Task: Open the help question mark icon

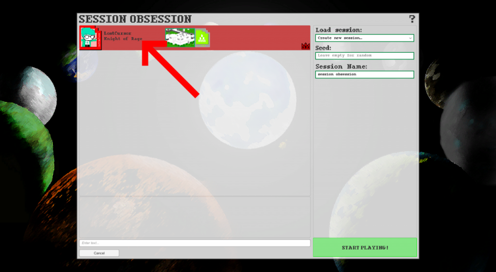Action: tap(412, 19)
